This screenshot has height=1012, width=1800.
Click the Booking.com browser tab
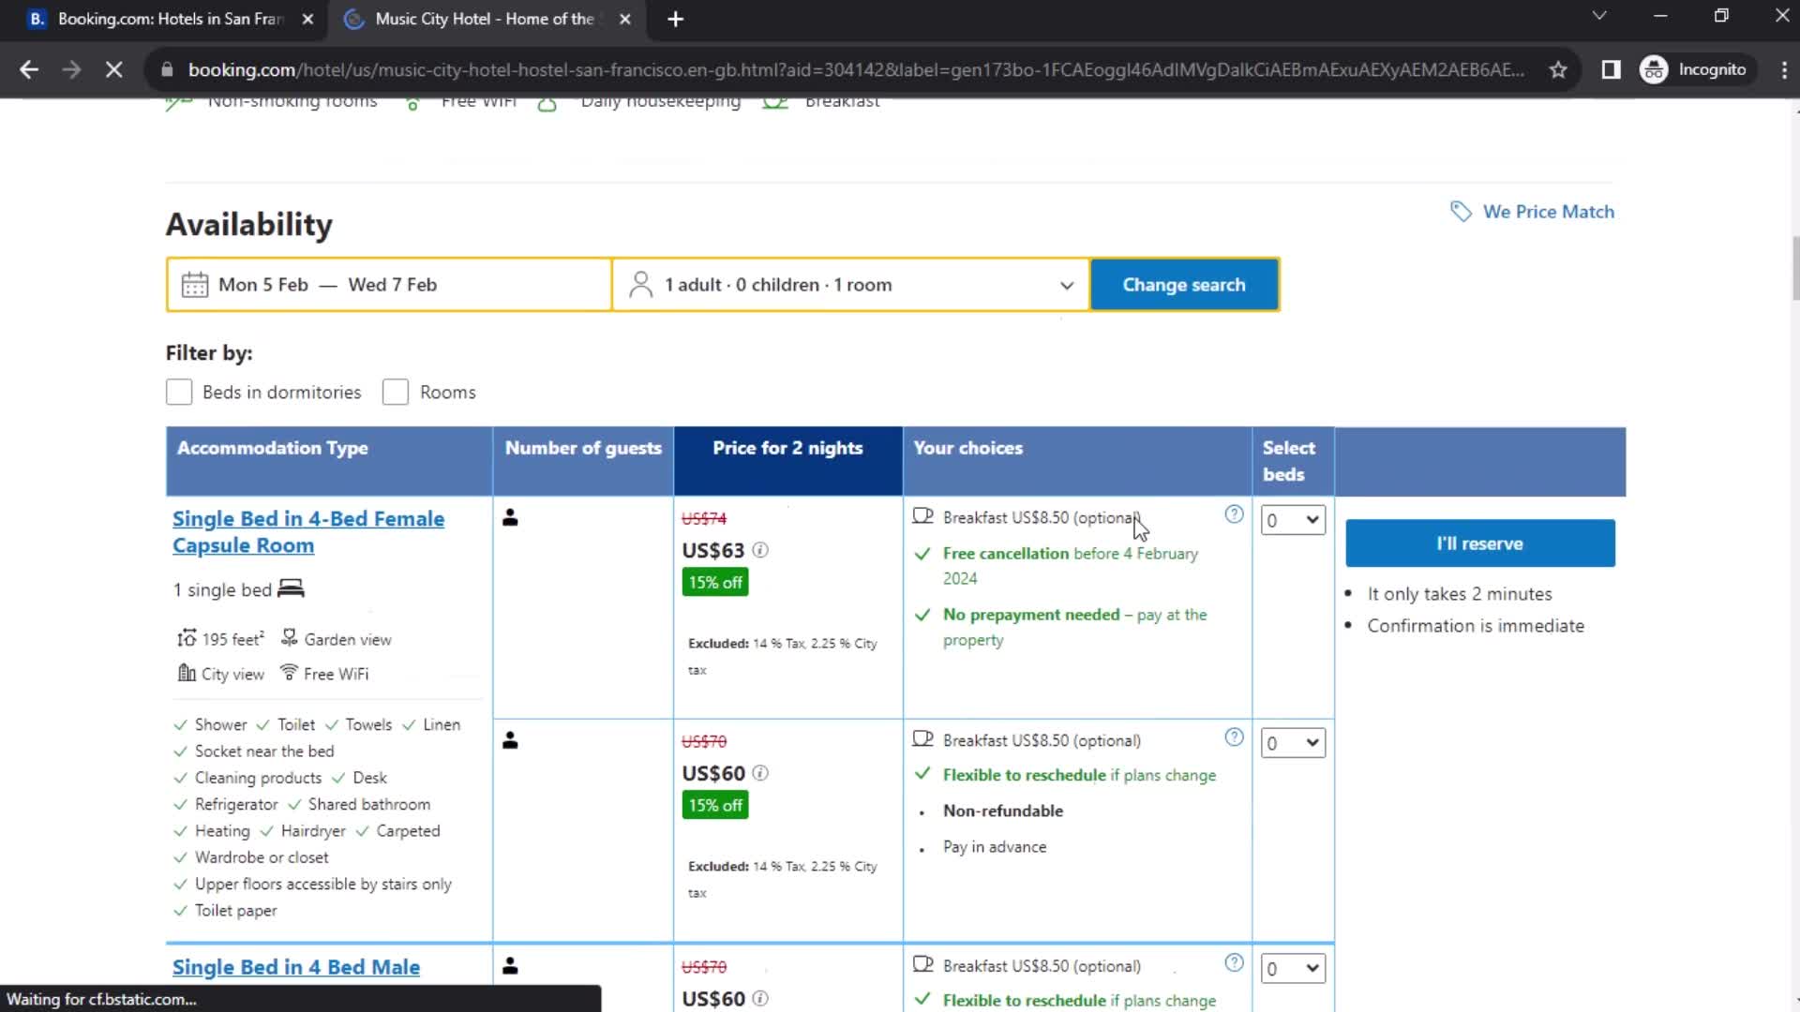pos(167,19)
